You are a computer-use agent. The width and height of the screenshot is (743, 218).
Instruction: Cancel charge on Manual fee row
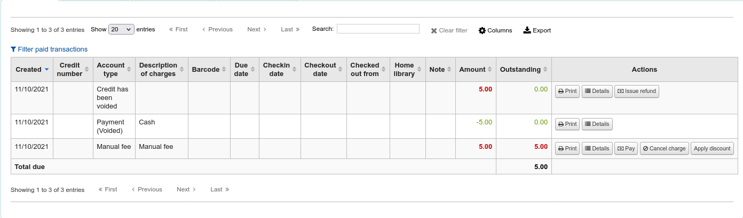663,148
